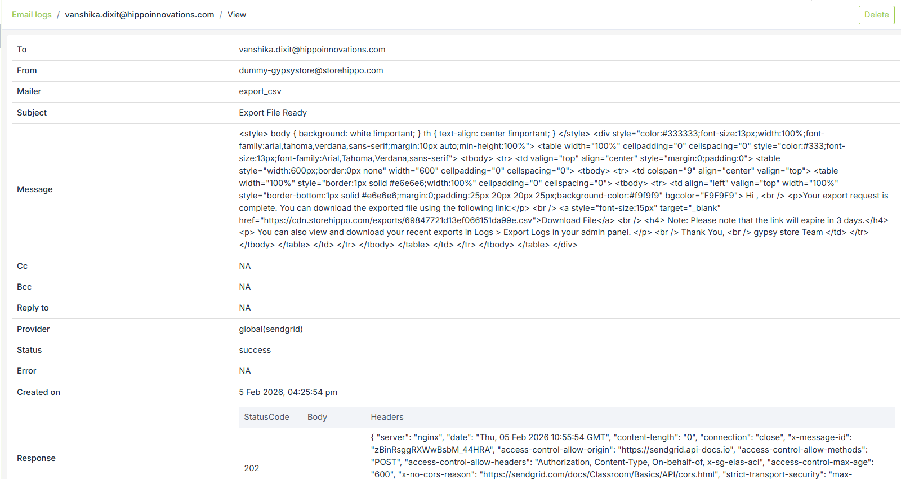Screen dimensions: 901x479
Task: Click the Mailer value export_csv
Action: coord(260,91)
